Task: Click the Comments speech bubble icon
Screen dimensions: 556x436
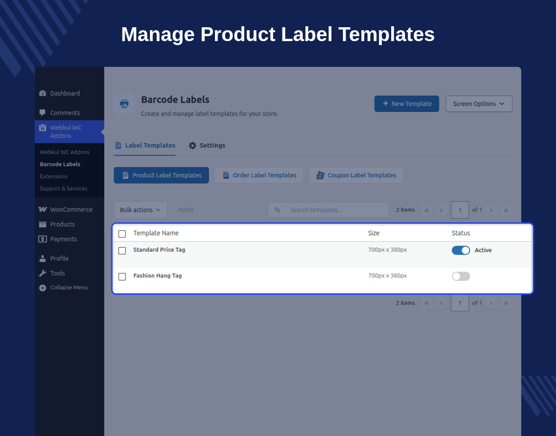Action: (43, 113)
